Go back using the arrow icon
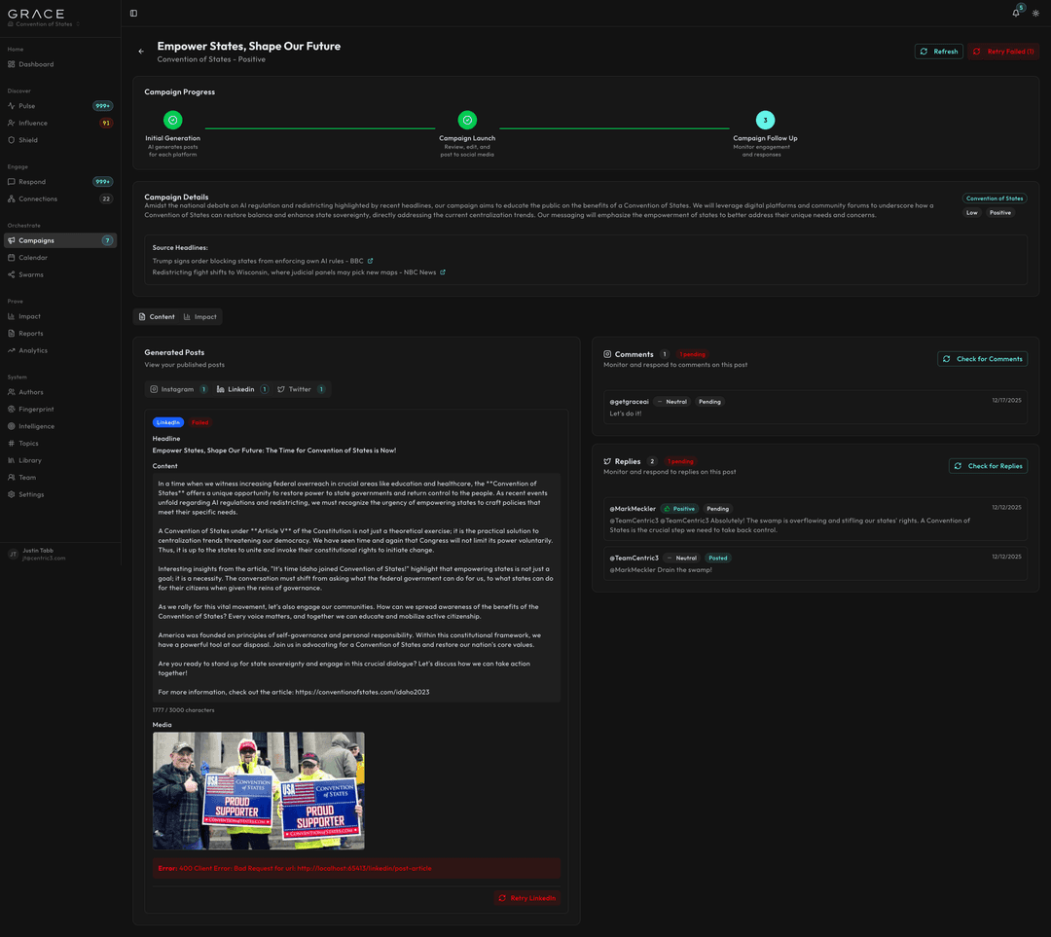Screen dimensions: 1051x937 [x=141, y=51]
